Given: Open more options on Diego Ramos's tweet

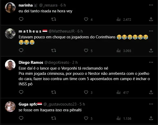Looking at the screenshot, I should pyautogui.click(x=151, y=63).
